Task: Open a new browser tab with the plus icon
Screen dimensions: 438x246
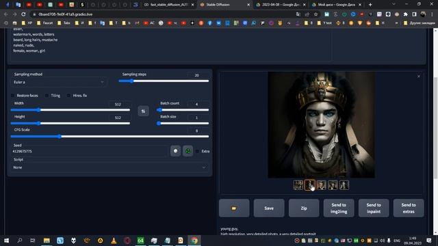Action: coord(370,5)
